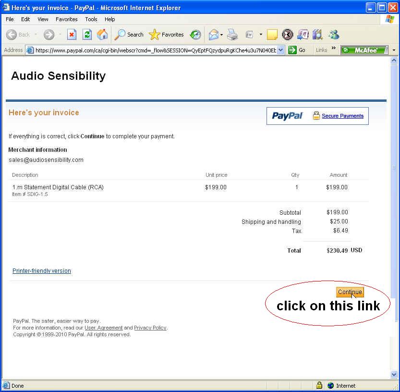Open the History icon in toolbar
The image size is (400, 392).
195,35
